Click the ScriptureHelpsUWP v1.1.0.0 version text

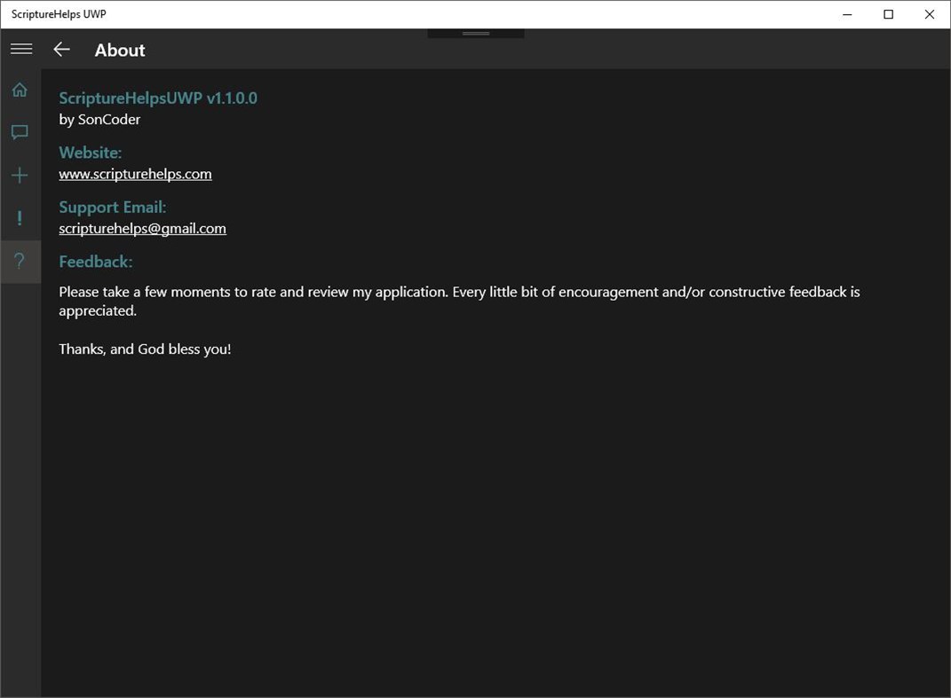158,98
